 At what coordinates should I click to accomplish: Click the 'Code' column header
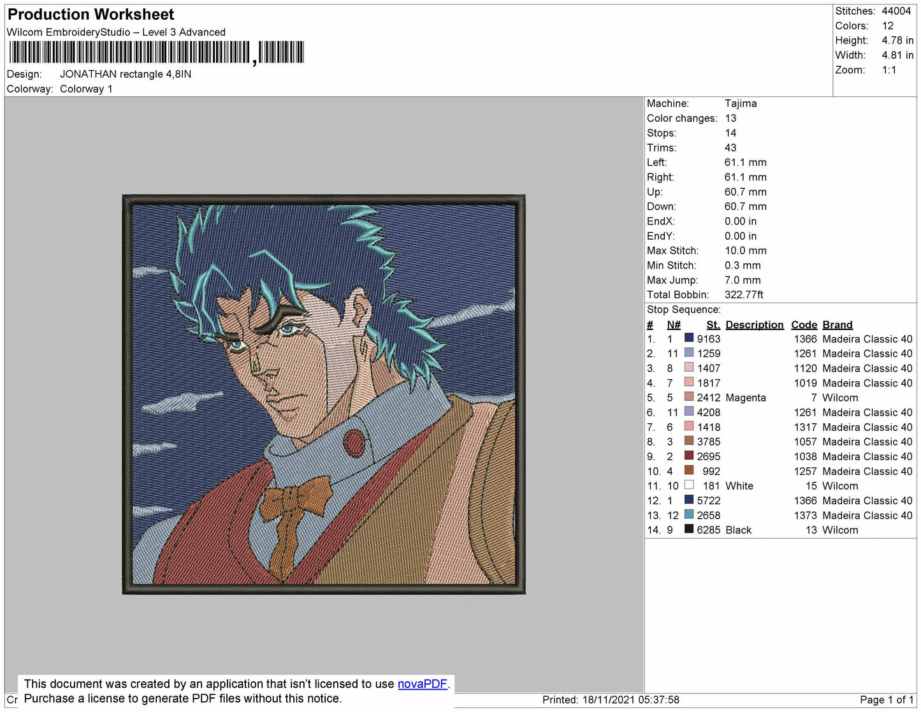point(804,324)
